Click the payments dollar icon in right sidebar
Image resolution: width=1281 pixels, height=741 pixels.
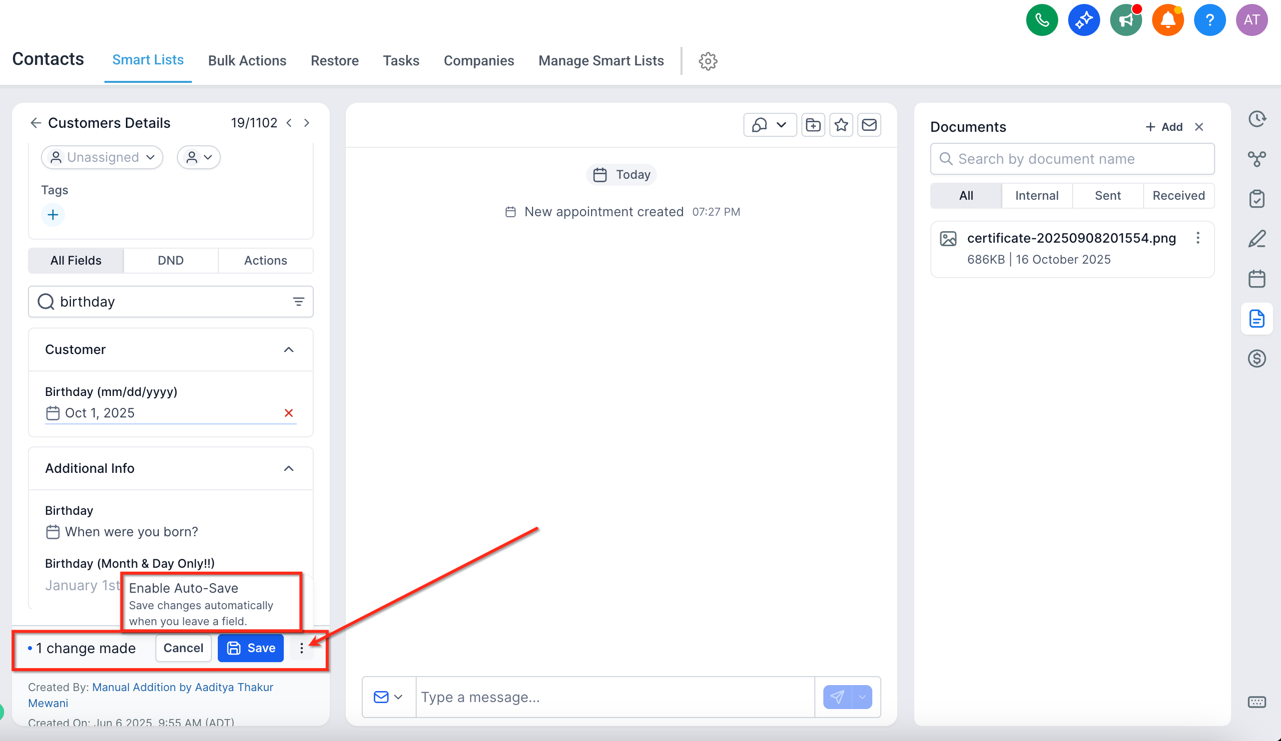tap(1256, 359)
